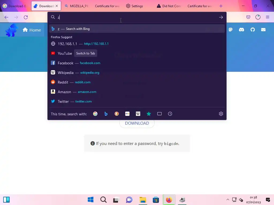Click the Firefox icon on the taskbar
274x205 pixels.
pyautogui.click(x=169, y=200)
